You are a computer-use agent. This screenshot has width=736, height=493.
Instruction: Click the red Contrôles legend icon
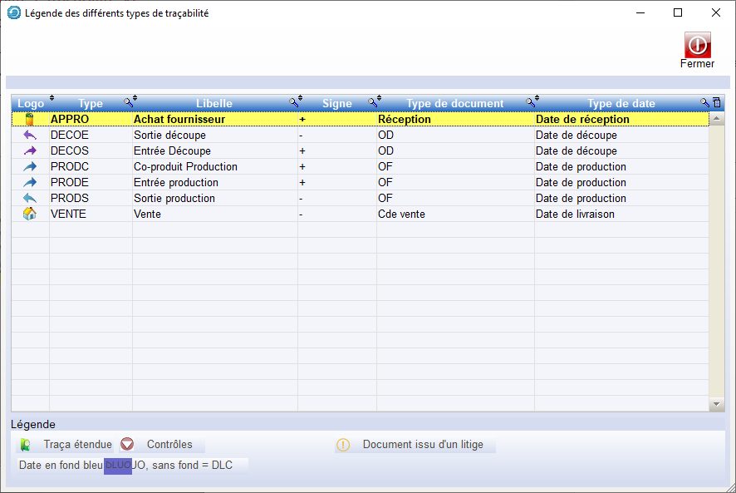(x=127, y=445)
